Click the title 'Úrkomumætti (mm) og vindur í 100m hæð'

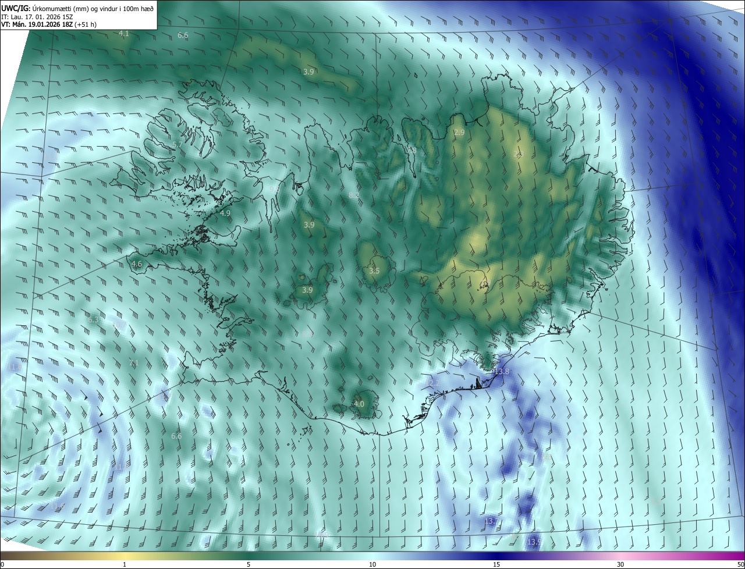coord(93,8)
